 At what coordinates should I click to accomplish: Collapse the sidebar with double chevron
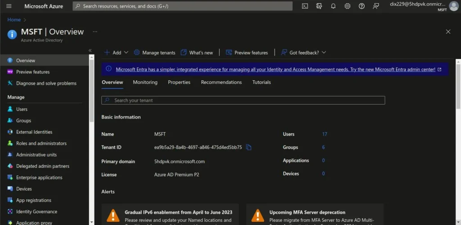point(90,51)
